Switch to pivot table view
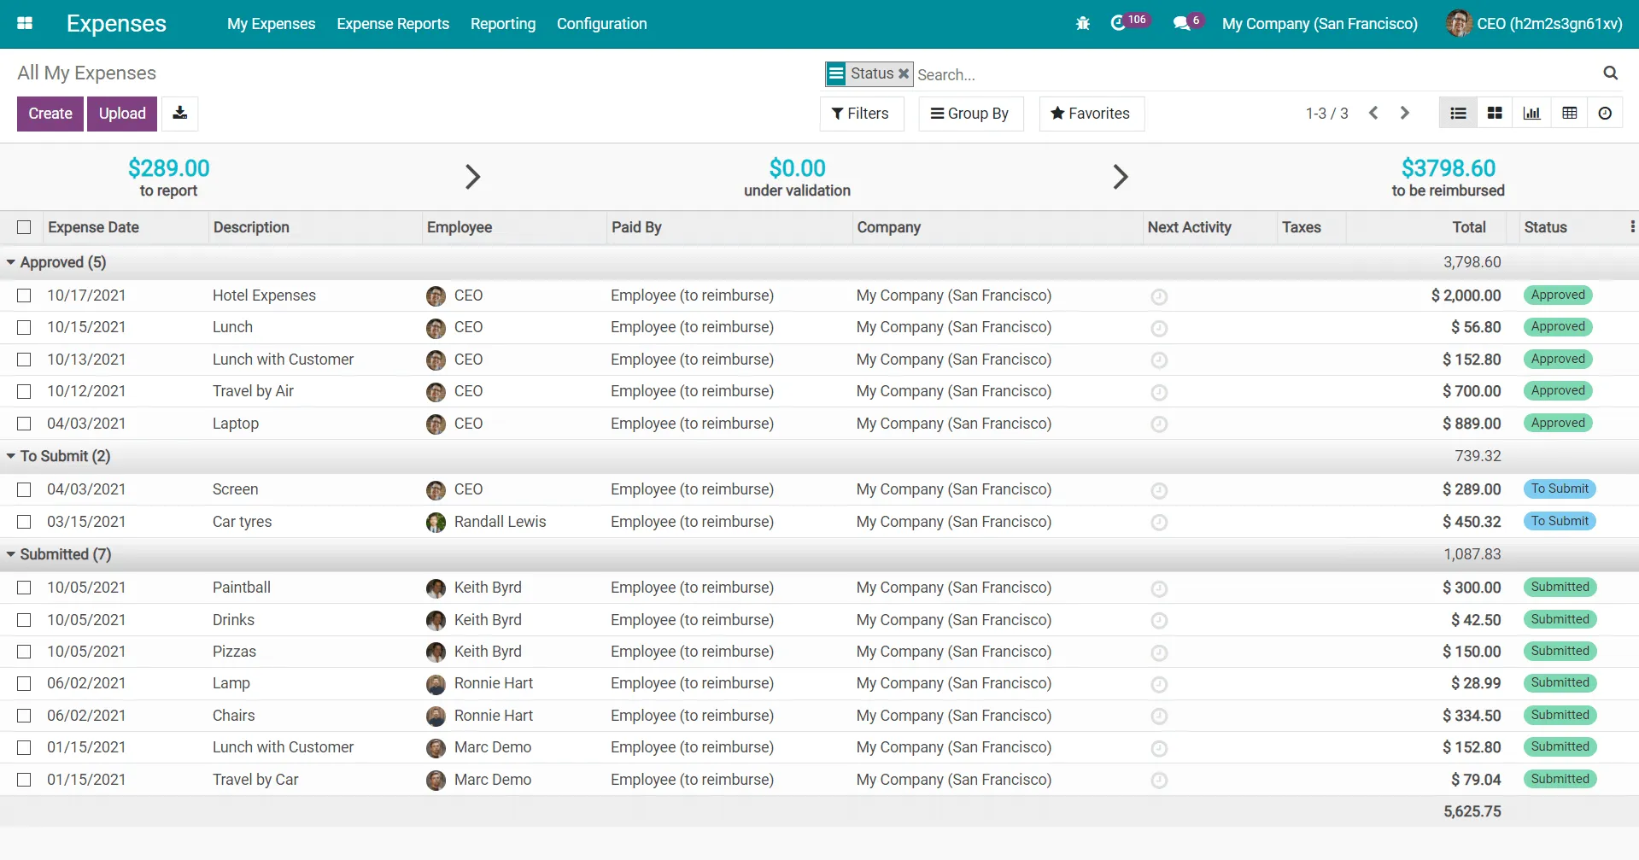The image size is (1639, 860). pyautogui.click(x=1570, y=113)
